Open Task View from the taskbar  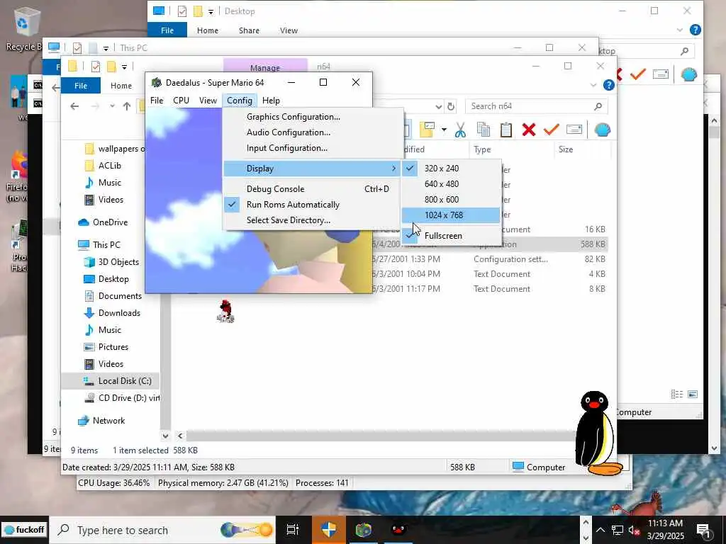293,530
